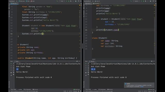Click Run icon in left window toolbar
Viewport: 165px width, 92px height.
67,1
